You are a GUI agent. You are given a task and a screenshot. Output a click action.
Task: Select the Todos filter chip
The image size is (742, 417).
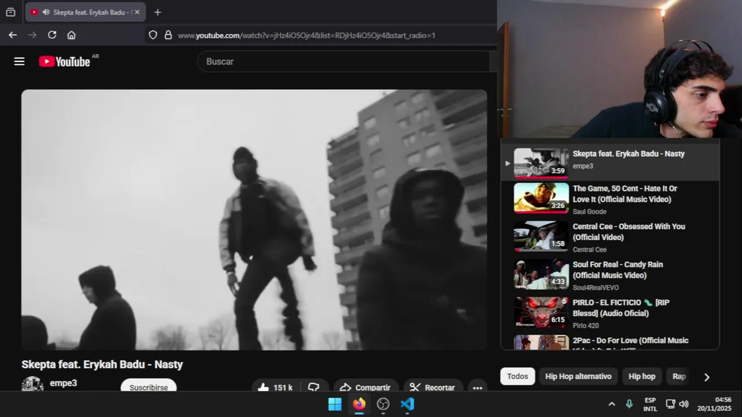point(518,376)
